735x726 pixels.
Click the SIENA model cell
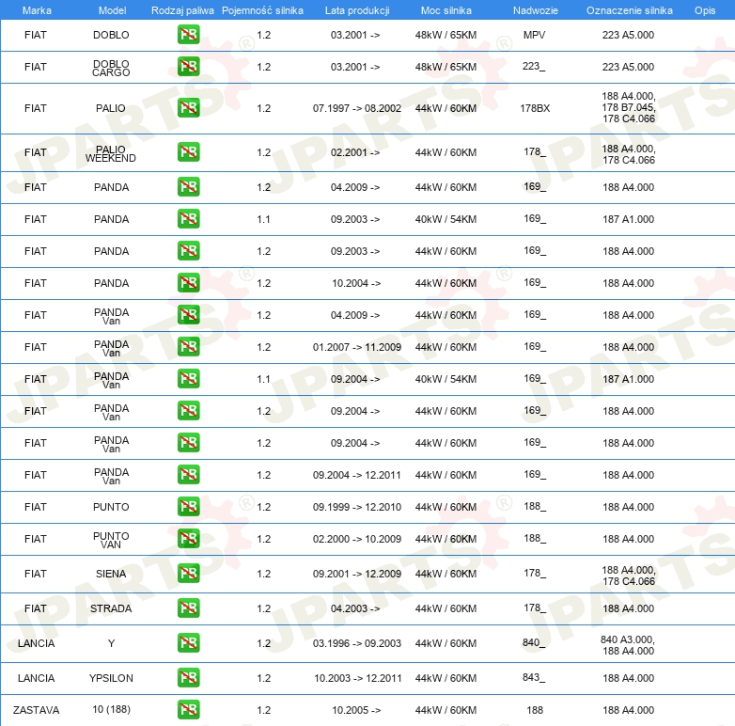111,574
